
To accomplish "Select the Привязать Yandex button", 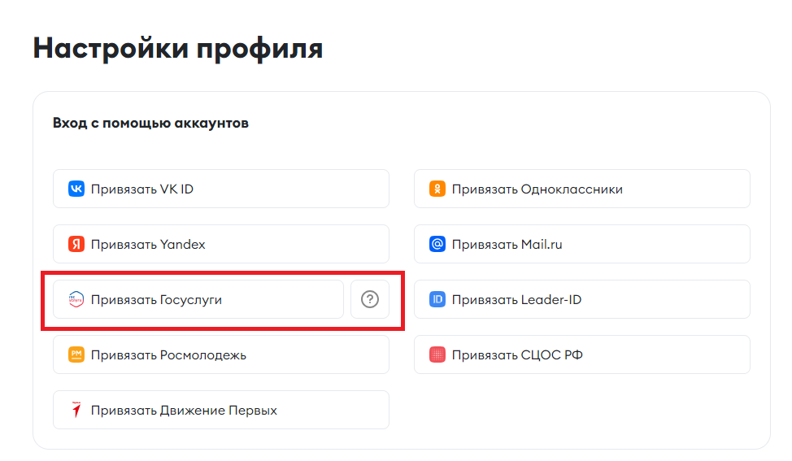I will pyautogui.click(x=221, y=245).
